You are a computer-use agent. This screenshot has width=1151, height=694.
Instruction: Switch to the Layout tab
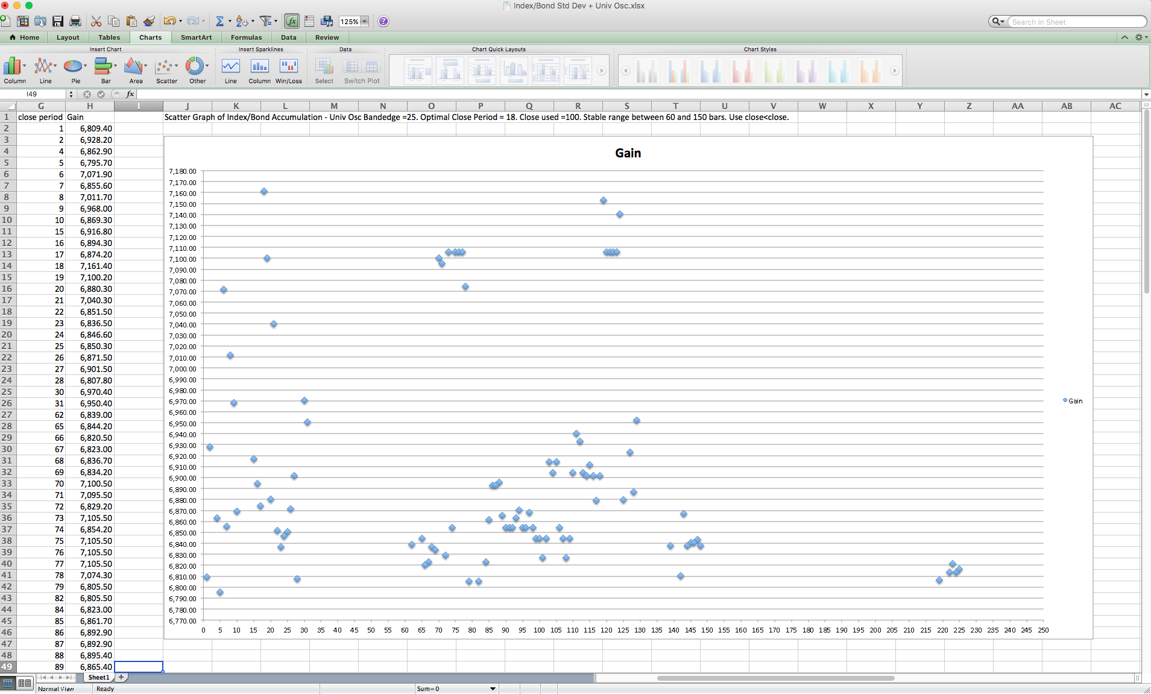[68, 37]
